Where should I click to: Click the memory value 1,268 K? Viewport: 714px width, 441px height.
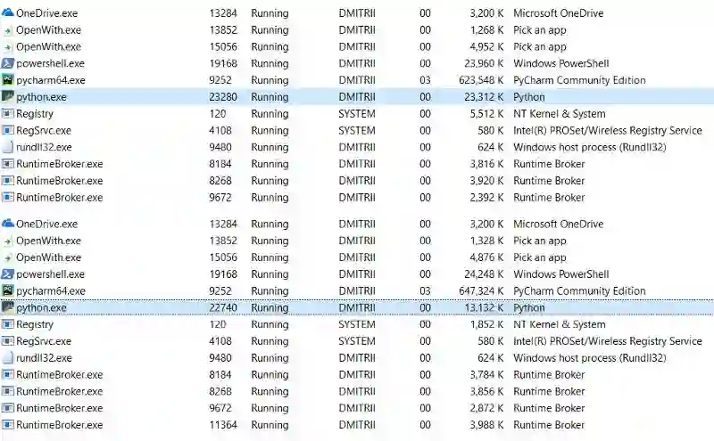point(486,30)
